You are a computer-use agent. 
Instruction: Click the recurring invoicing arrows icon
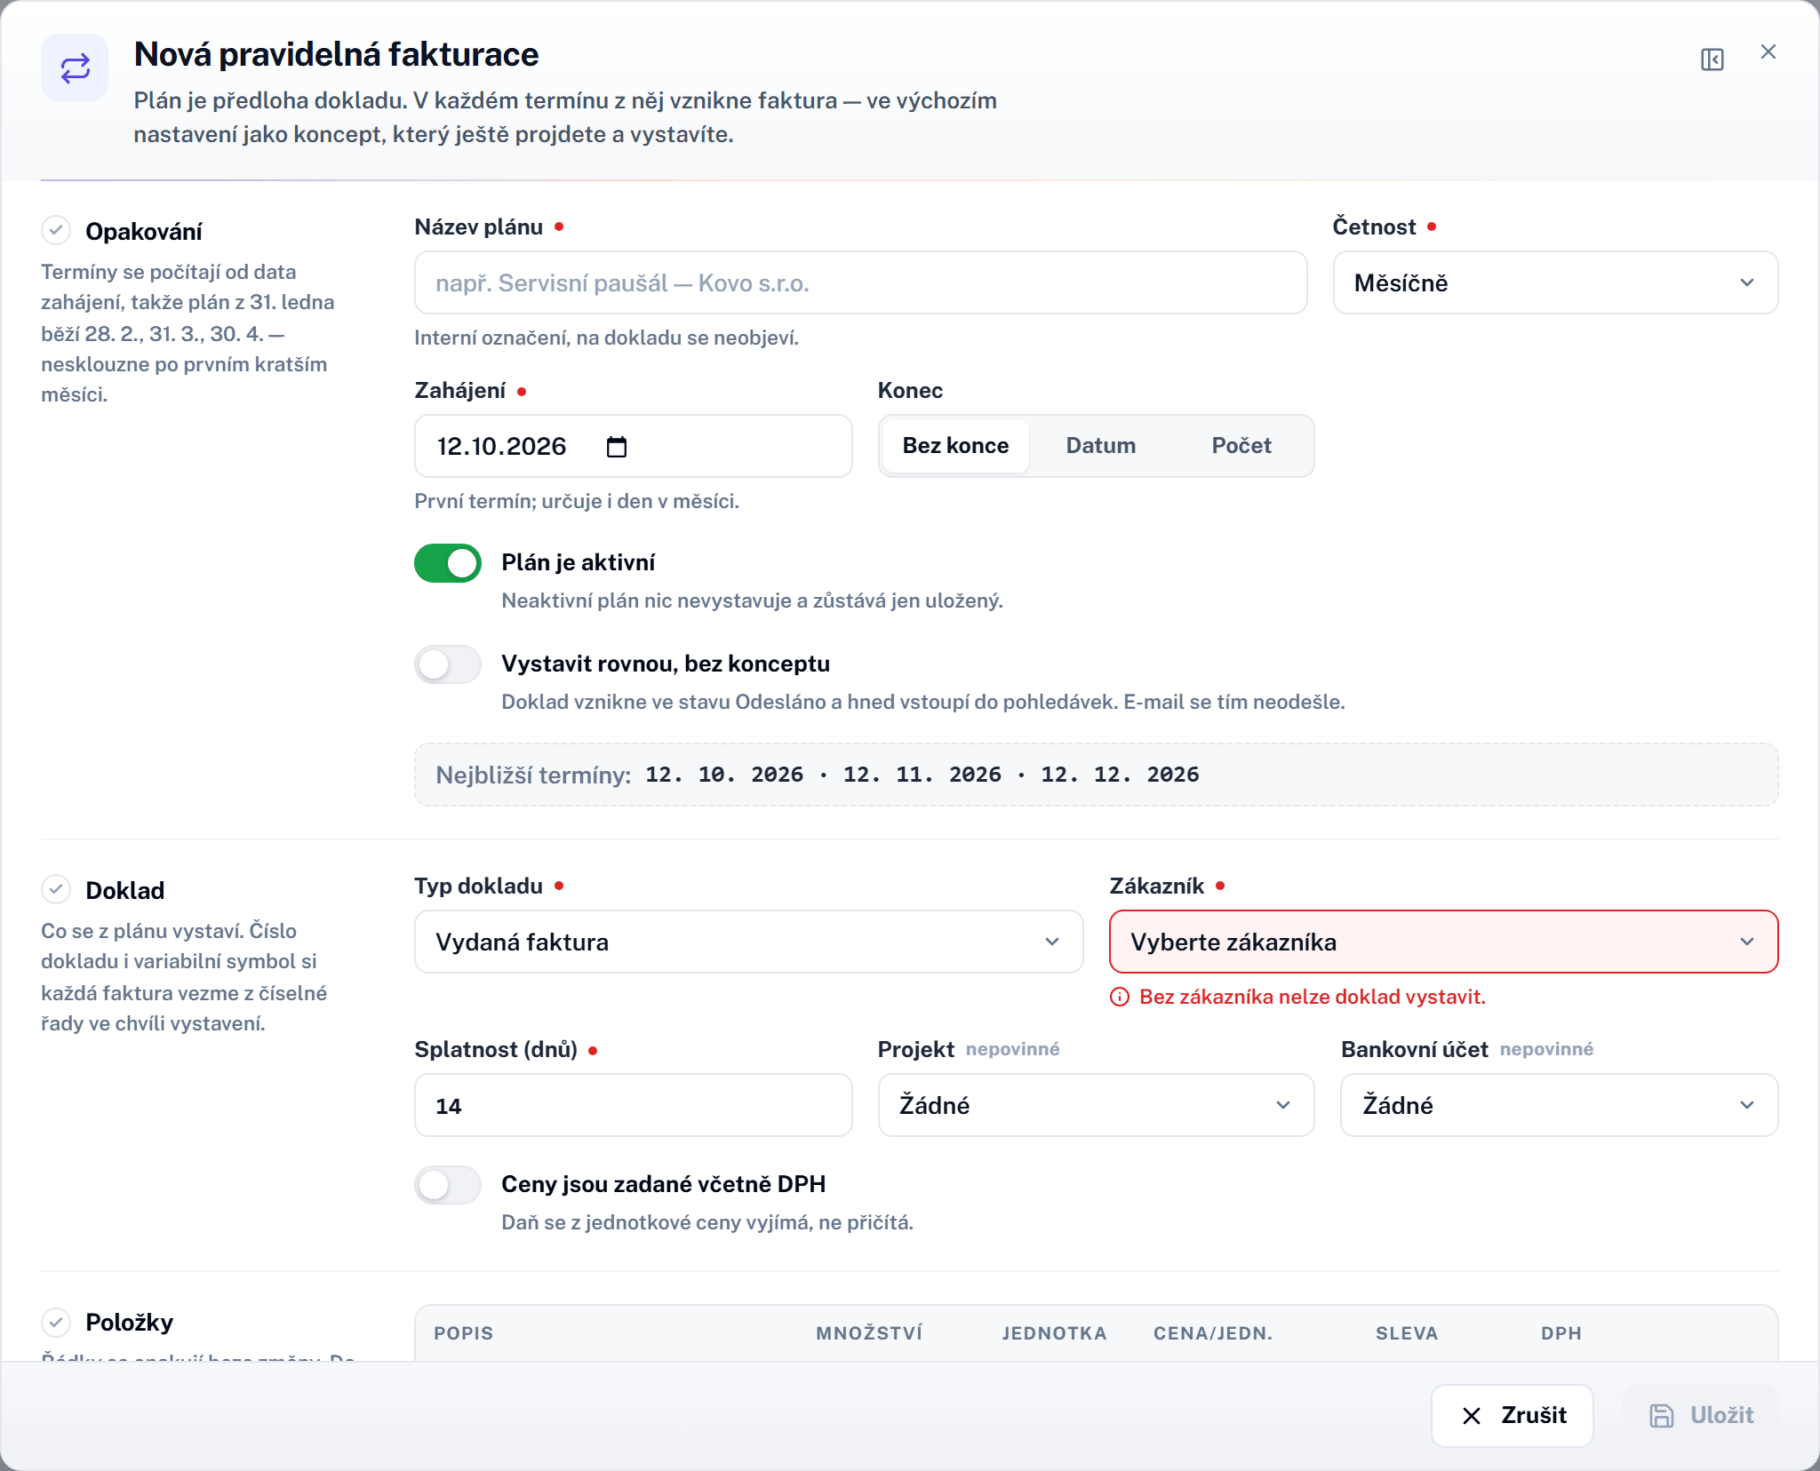[x=75, y=68]
